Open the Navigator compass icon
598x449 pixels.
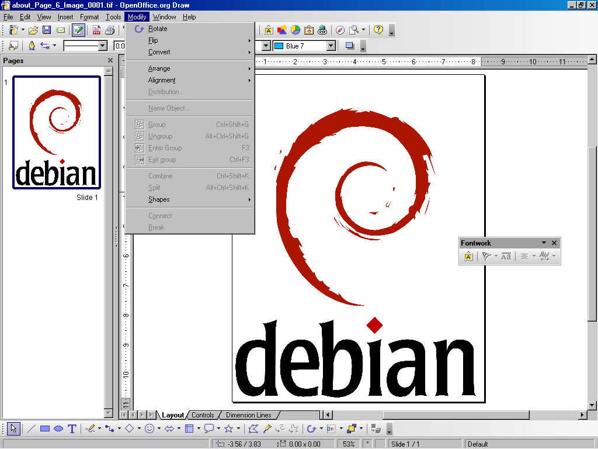click(x=340, y=30)
